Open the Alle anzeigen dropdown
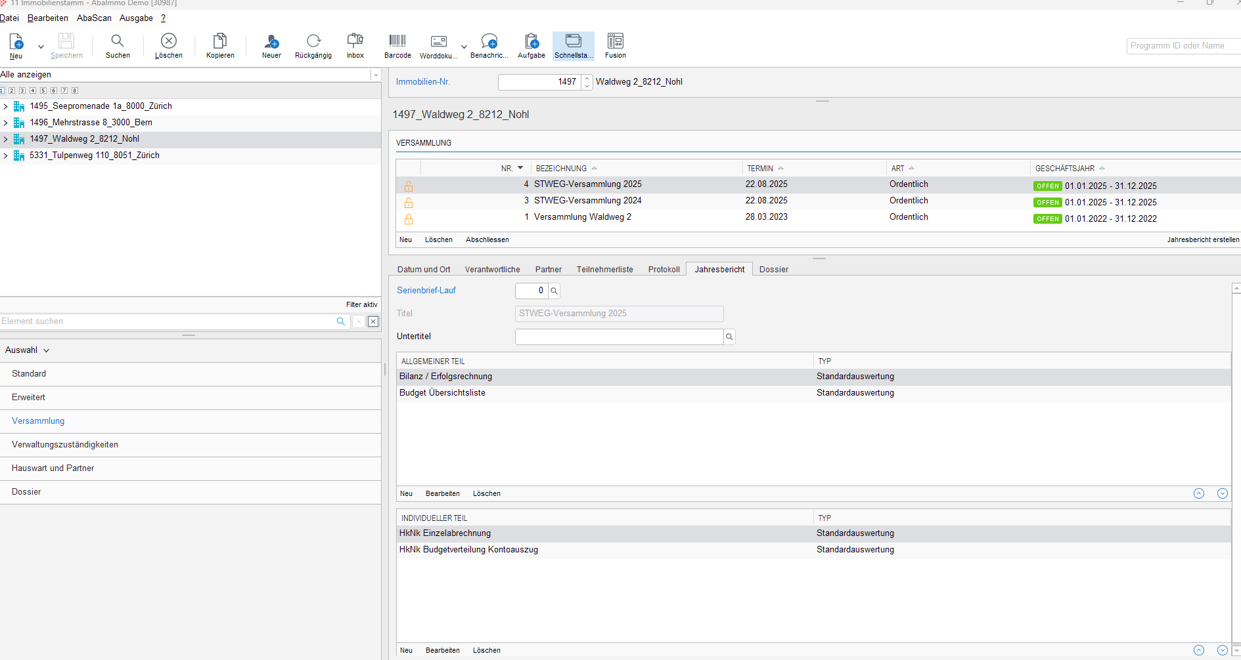 pos(376,75)
